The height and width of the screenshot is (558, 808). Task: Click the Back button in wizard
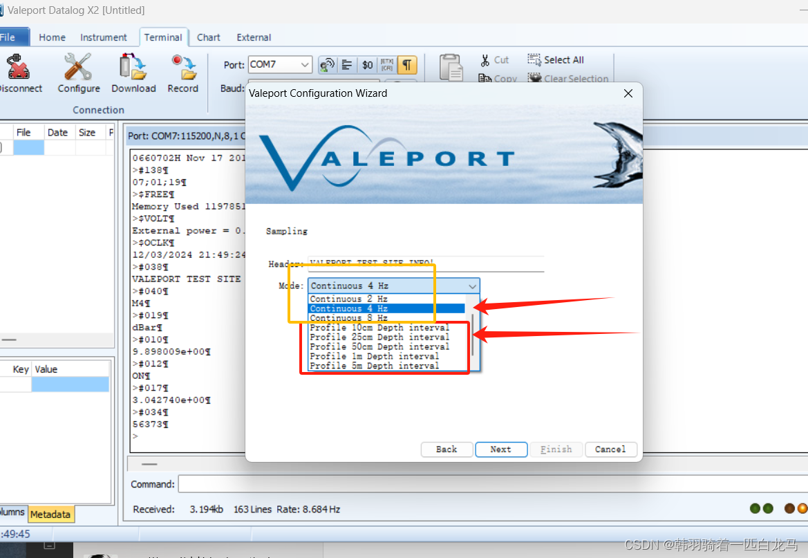coord(447,449)
